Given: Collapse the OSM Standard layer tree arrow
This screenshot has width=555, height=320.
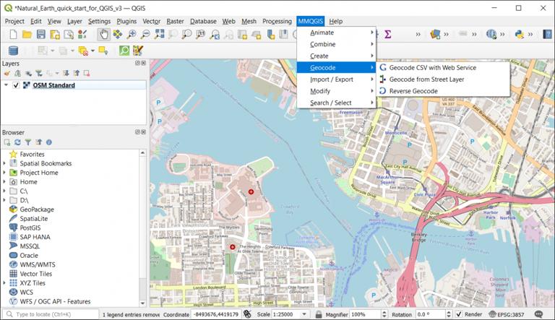Looking at the screenshot, I should (6, 85).
